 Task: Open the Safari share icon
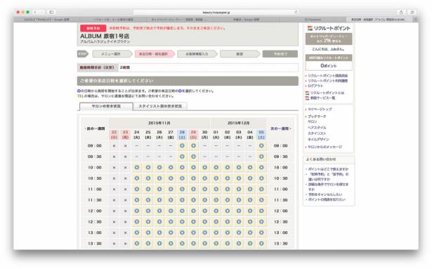point(401,12)
